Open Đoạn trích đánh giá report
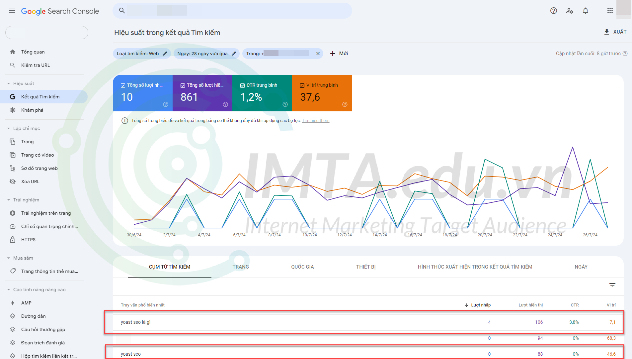The width and height of the screenshot is (632, 359). pyautogui.click(x=43, y=343)
